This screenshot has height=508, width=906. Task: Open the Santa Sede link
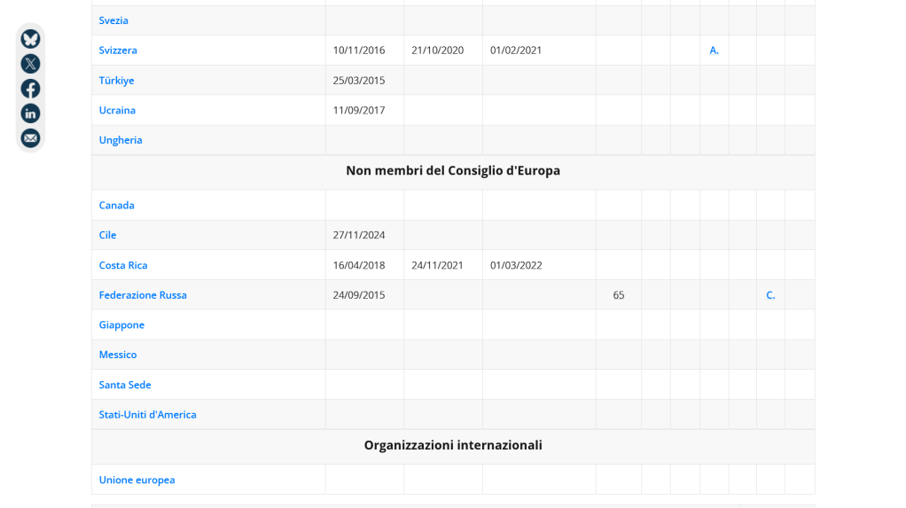click(125, 385)
